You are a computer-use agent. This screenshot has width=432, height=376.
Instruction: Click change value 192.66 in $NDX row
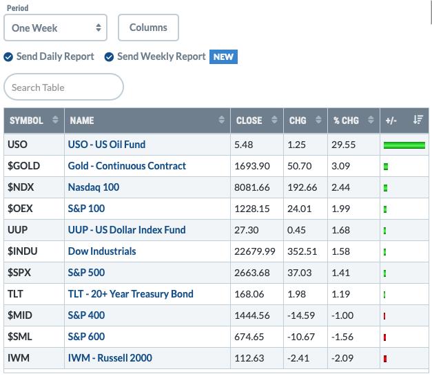302,187
